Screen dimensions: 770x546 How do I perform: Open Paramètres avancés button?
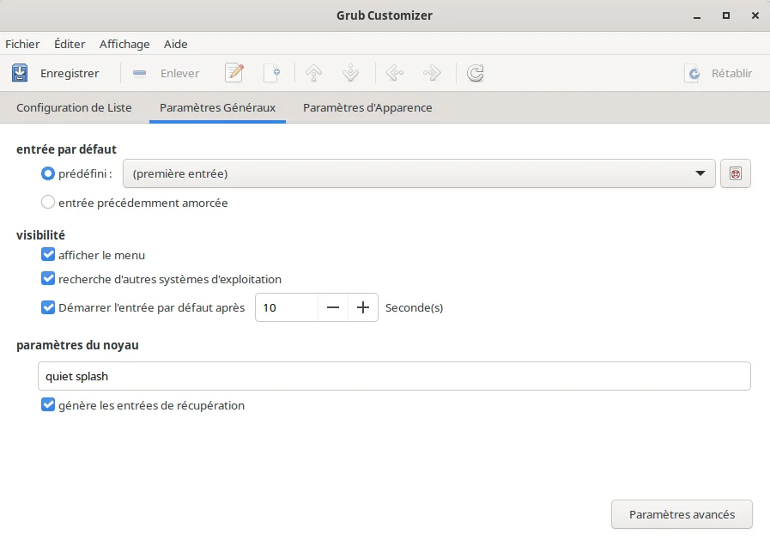682,514
